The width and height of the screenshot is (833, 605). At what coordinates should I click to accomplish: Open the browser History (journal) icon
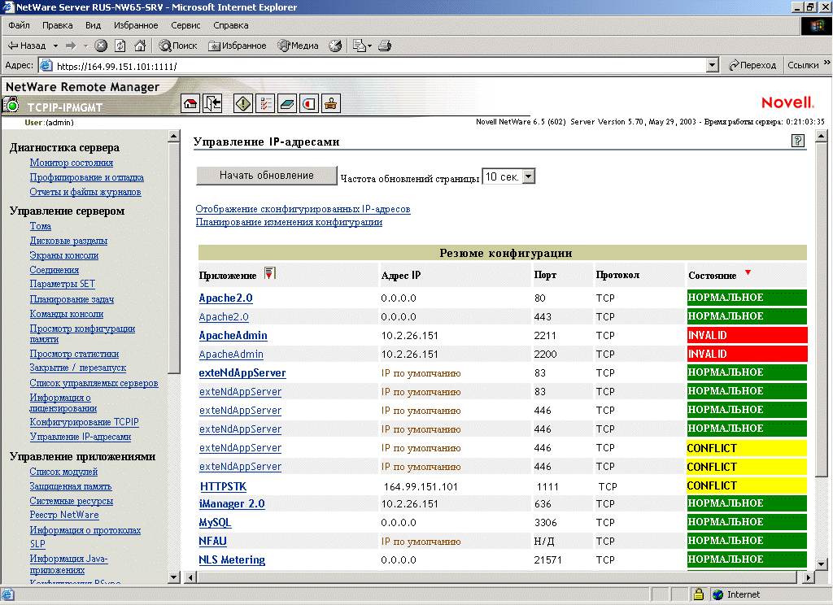tap(335, 46)
